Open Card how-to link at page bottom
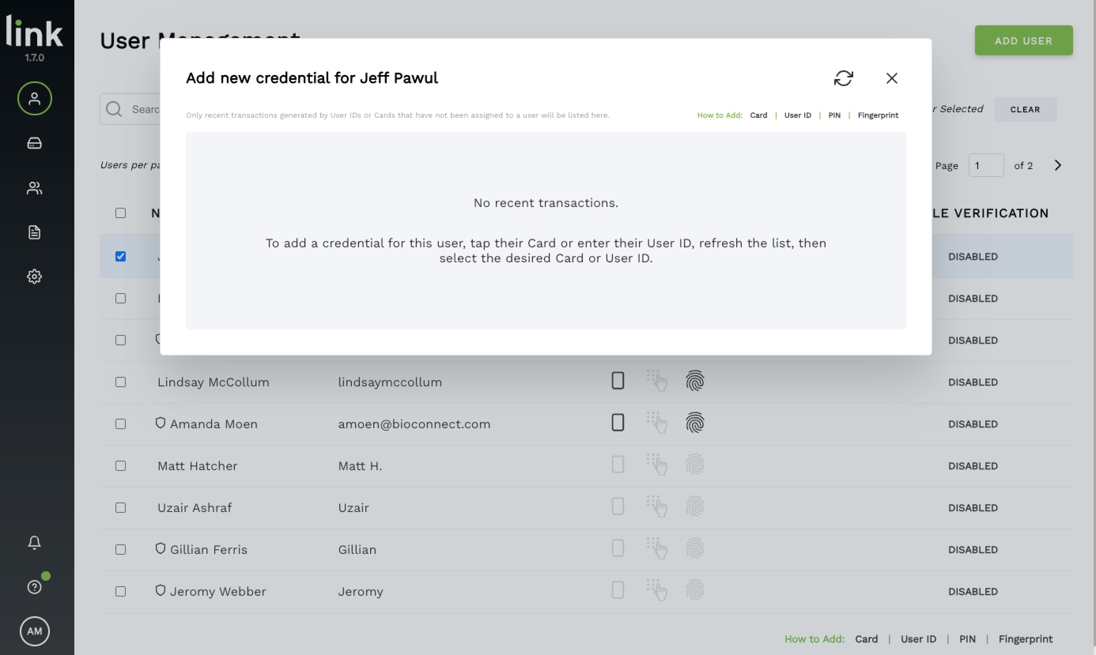1096x655 pixels. point(866,639)
